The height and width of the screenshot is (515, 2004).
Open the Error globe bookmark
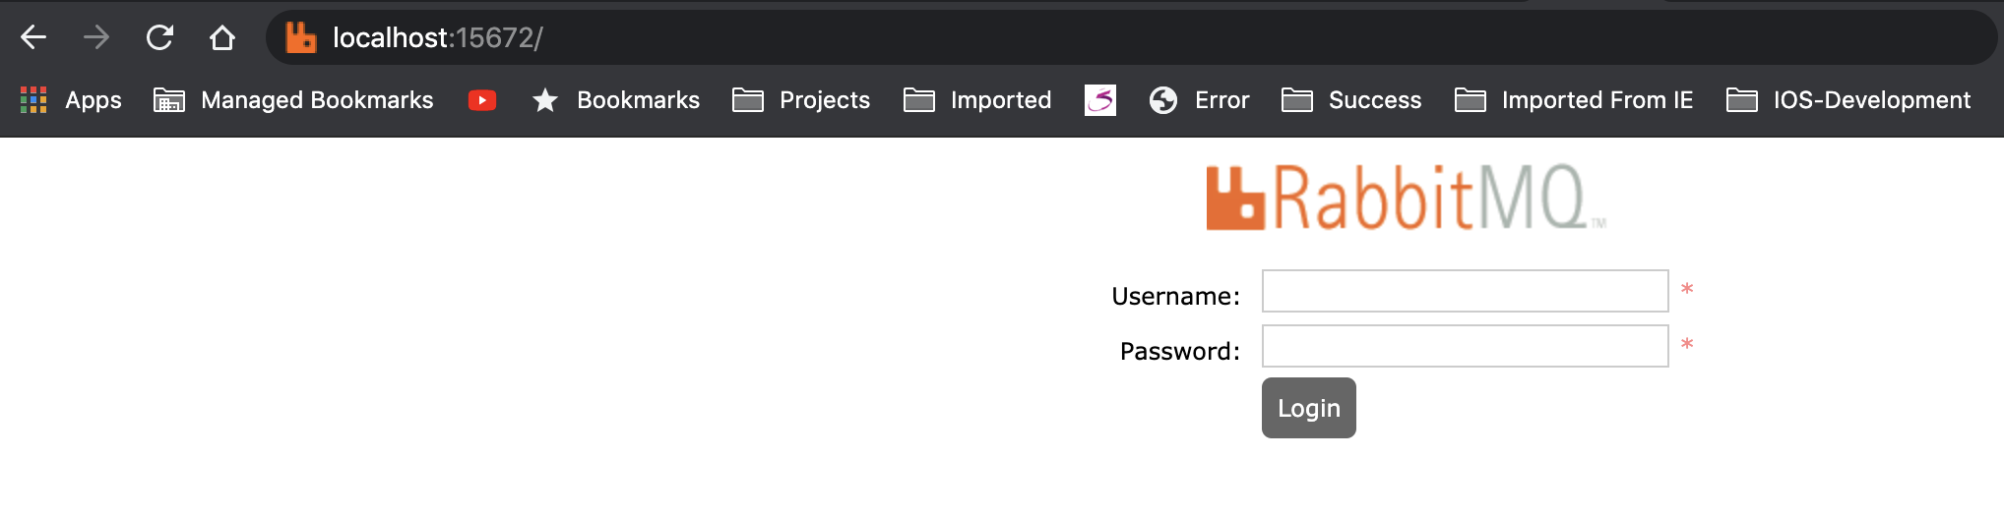click(x=1199, y=100)
